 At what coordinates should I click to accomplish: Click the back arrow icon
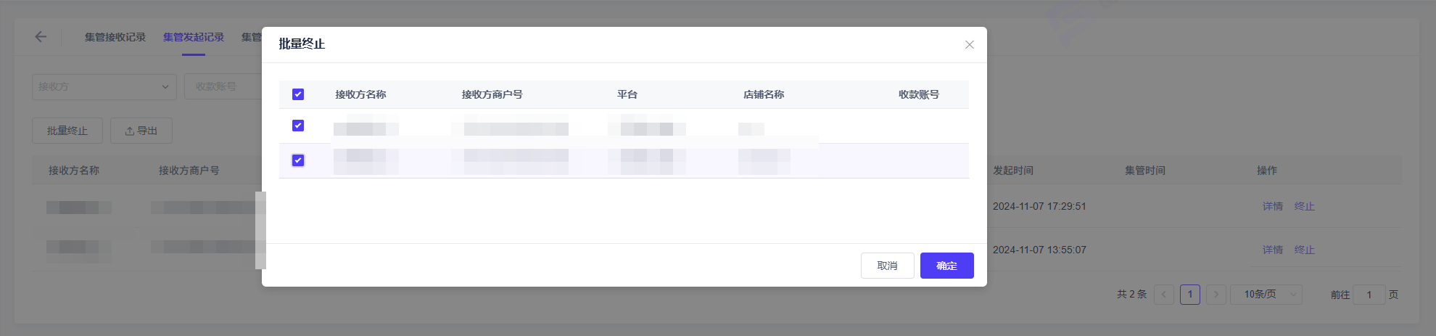pyautogui.click(x=41, y=37)
